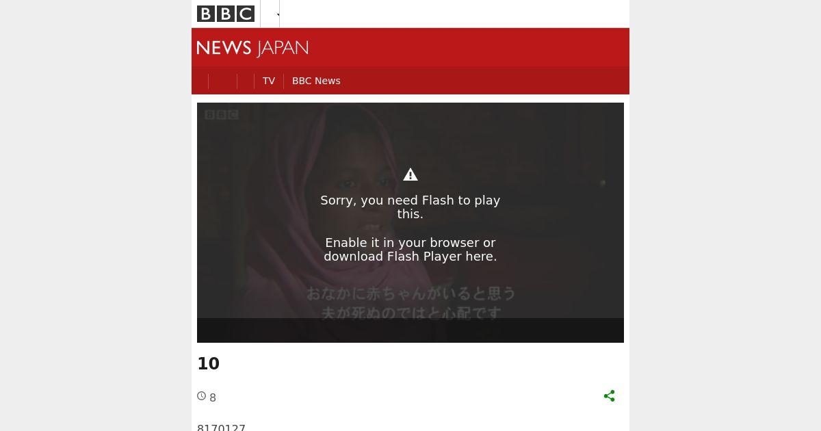821x431 pixels.
Task: Click the number 8 beside the clock
Action: 213,398
